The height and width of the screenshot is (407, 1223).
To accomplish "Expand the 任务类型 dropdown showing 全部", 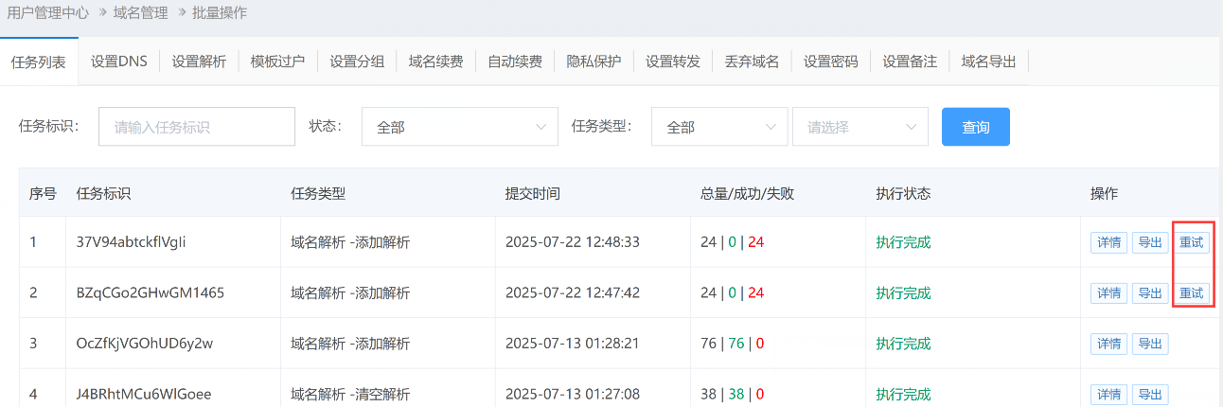I will click(718, 127).
